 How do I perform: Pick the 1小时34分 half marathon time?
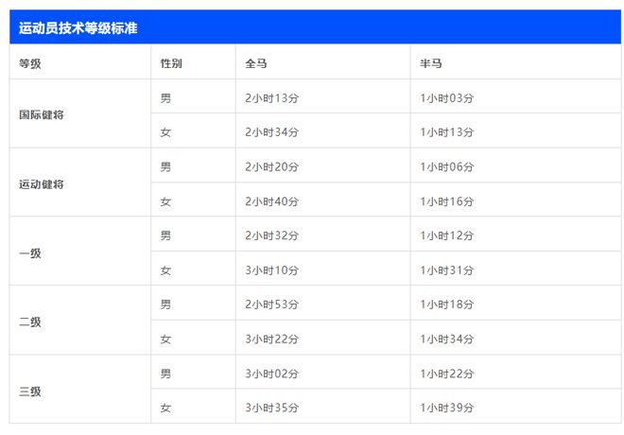(x=447, y=339)
